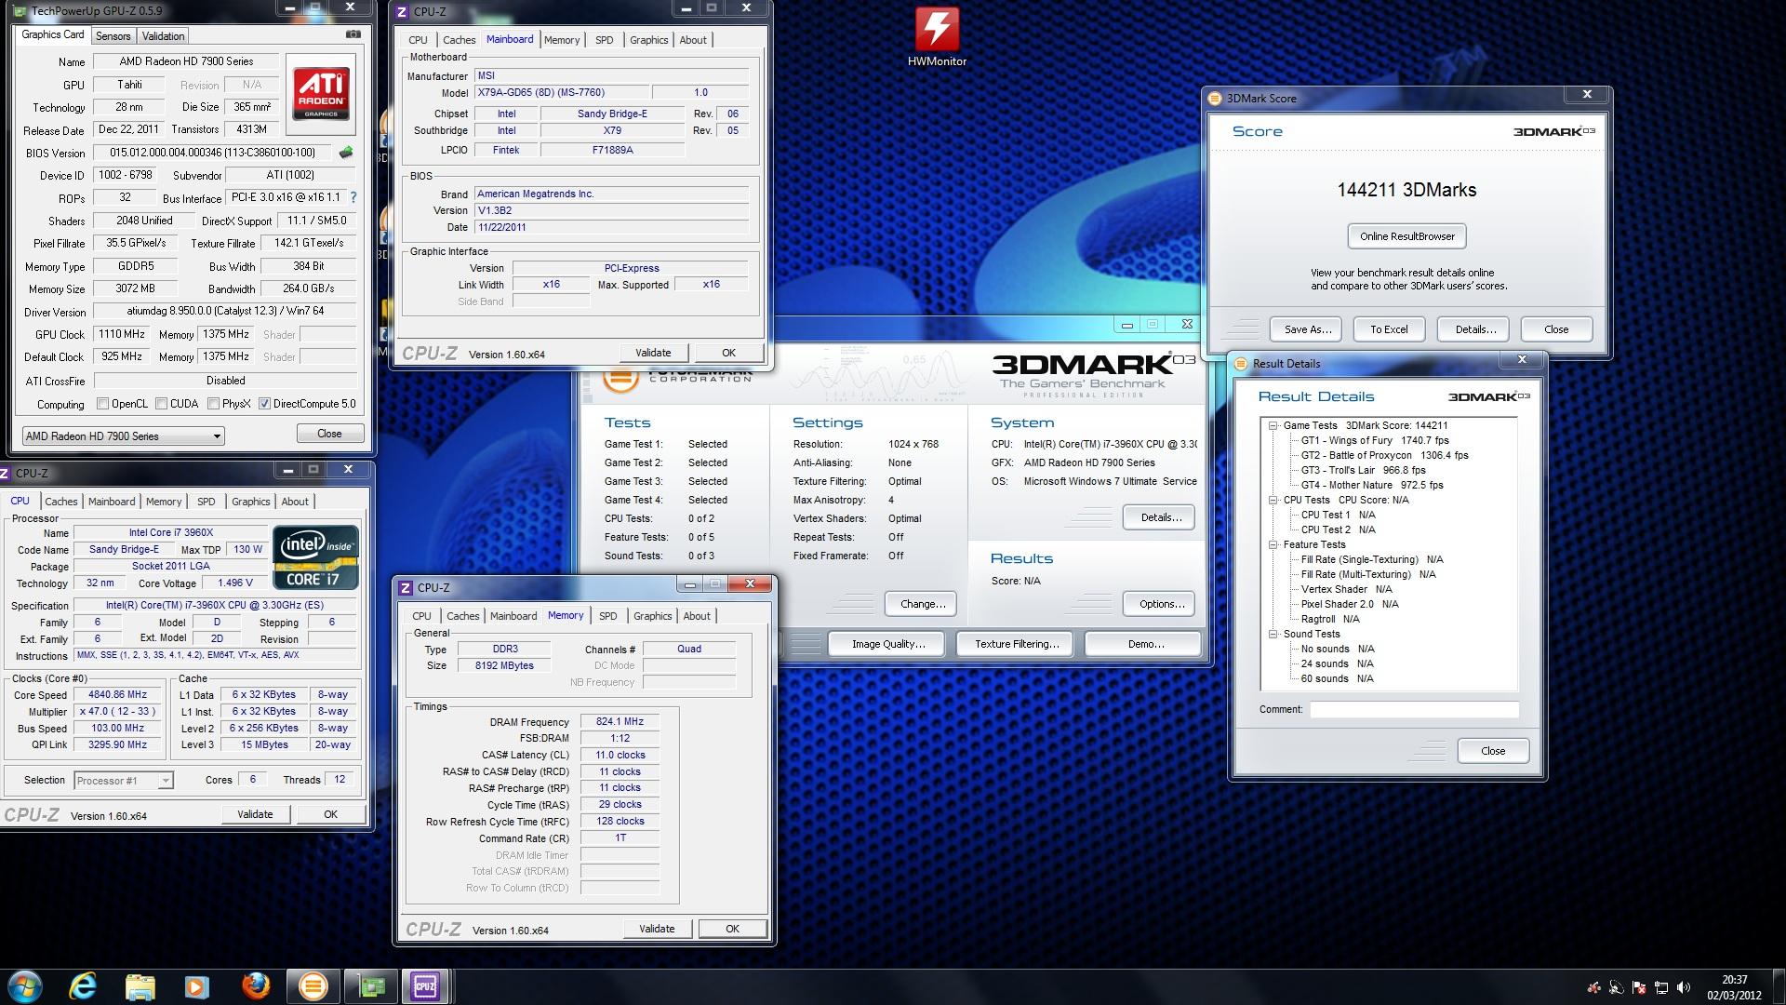
Task: Select the GT1 - Wings of Fury result row
Action: point(1375,440)
